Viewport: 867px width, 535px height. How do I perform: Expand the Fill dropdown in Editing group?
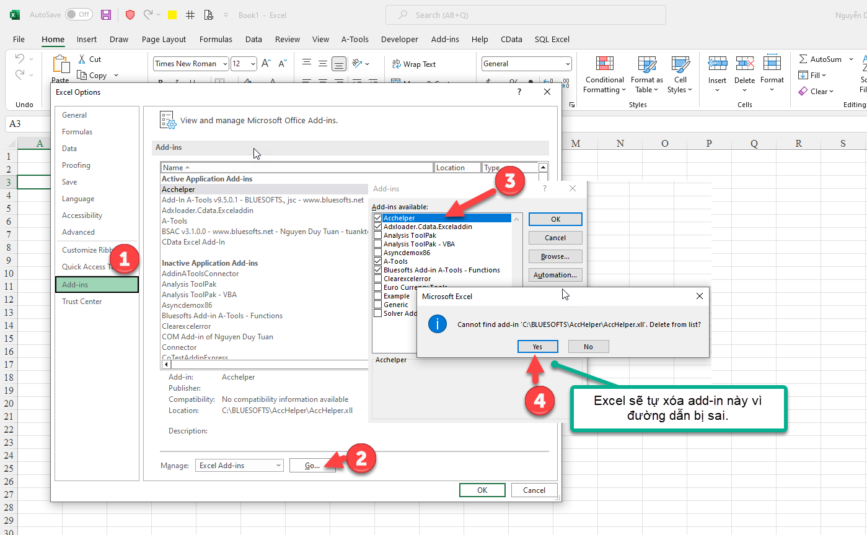click(824, 76)
